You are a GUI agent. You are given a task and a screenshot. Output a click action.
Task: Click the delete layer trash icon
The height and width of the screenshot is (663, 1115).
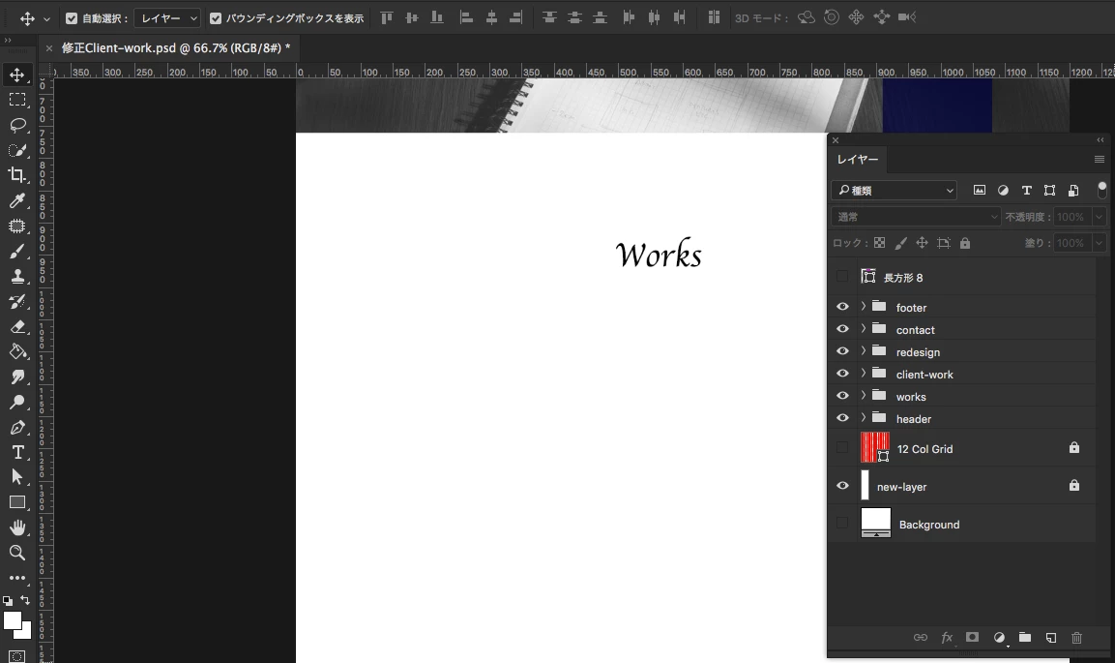click(x=1076, y=638)
